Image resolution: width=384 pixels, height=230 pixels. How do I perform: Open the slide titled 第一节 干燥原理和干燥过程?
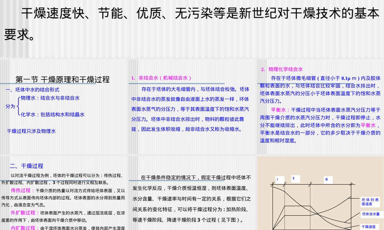(x=64, y=107)
